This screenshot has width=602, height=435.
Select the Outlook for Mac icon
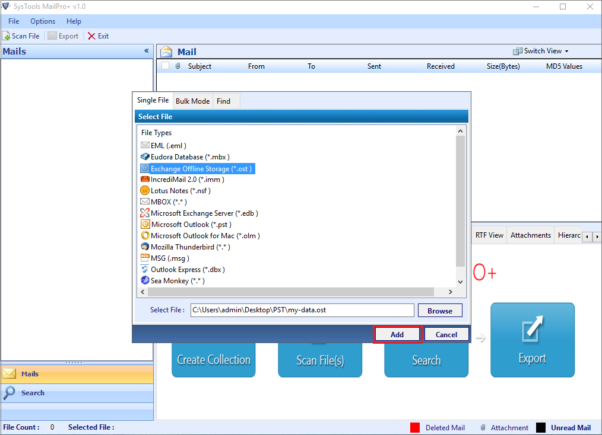[145, 235]
